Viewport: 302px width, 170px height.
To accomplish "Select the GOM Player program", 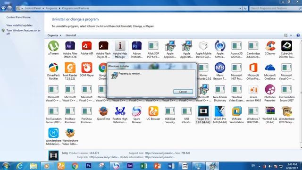I will tap(87, 70).
